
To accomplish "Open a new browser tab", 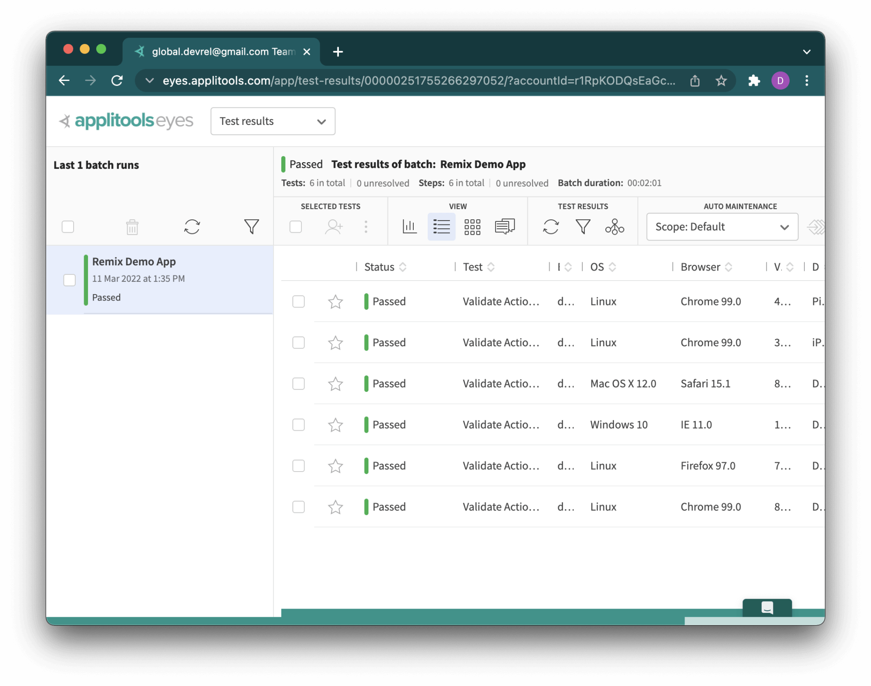I will point(338,52).
